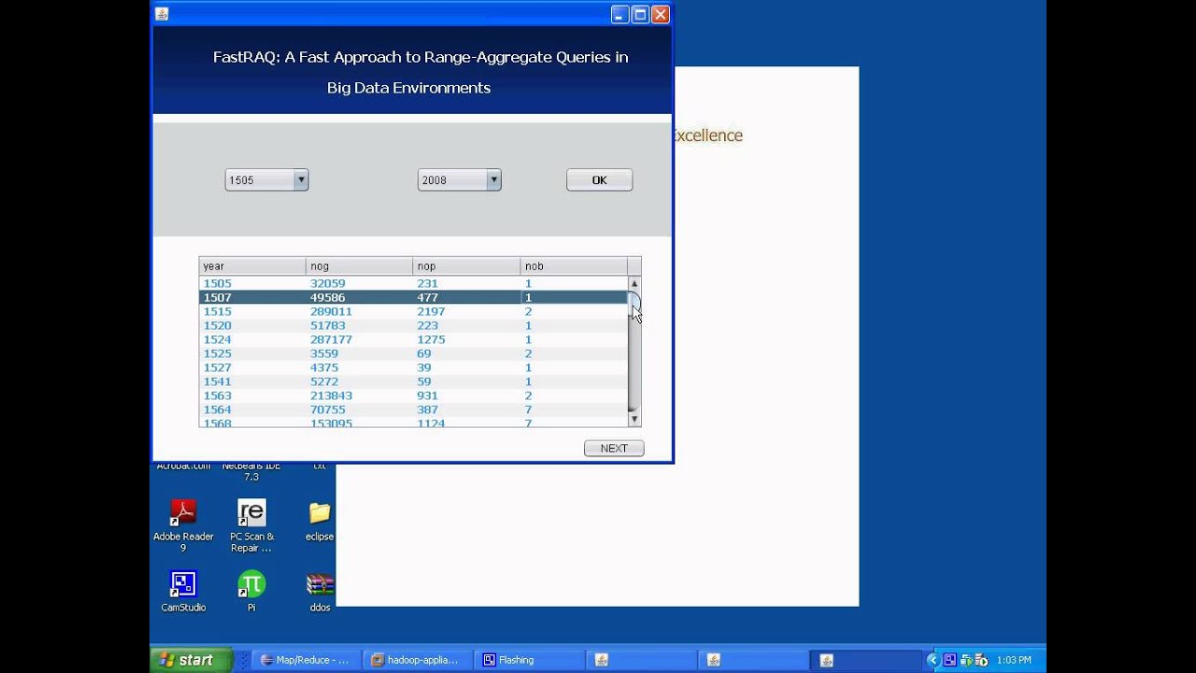Select nog cell 49586
Screen dimensions: 1196x673
pyautogui.click(x=359, y=297)
